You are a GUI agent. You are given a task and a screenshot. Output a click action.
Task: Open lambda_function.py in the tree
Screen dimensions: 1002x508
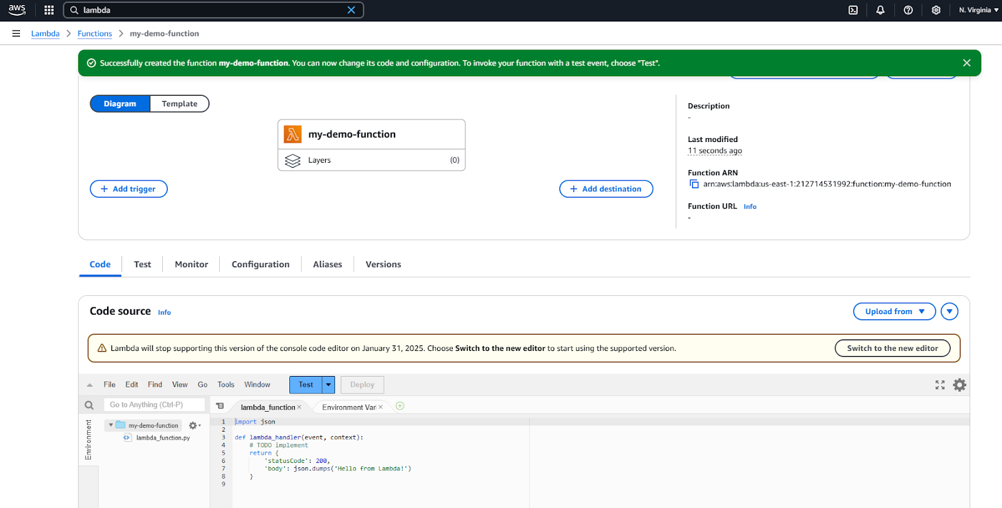pyautogui.click(x=163, y=438)
